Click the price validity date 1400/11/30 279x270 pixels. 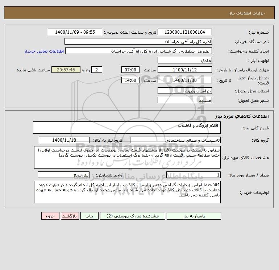tap(185, 80)
